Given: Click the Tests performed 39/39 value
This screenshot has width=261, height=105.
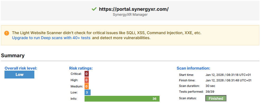Looking at the screenshot, I should (210, 92).
